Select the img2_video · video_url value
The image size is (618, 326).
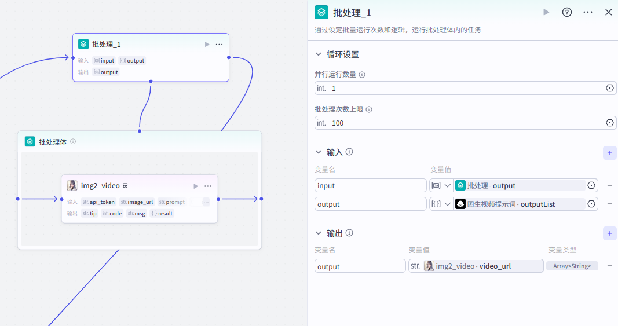(x=483, y=266)
